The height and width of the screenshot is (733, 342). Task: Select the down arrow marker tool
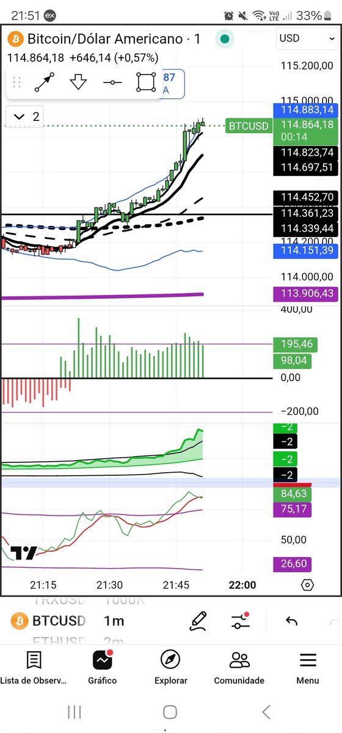[x=78, y=82]
